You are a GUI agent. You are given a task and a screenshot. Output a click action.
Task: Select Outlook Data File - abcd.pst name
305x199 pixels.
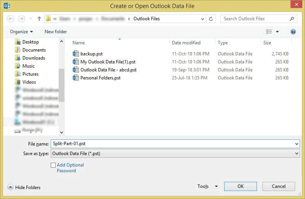108,70
